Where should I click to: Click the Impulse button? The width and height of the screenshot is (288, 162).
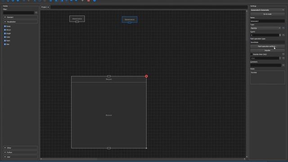pyautogui.click(x=267, y=50)
